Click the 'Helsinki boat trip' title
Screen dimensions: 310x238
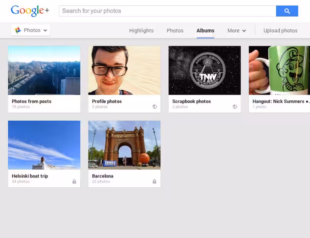30,176
